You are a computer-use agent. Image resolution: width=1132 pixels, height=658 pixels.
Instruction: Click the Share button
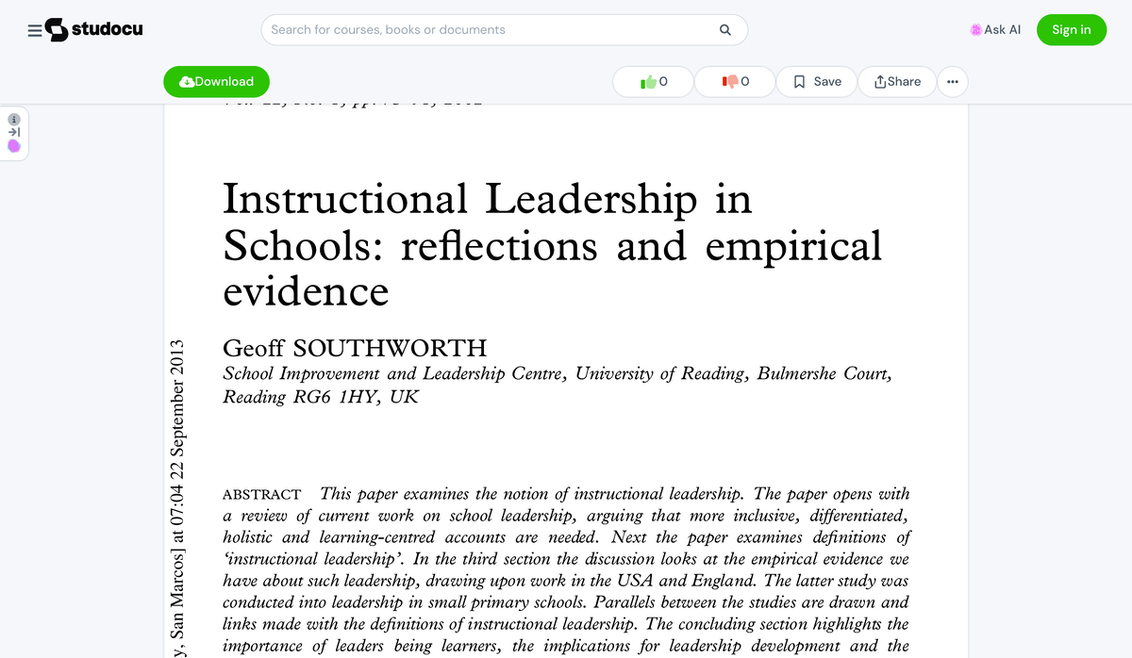896,82
